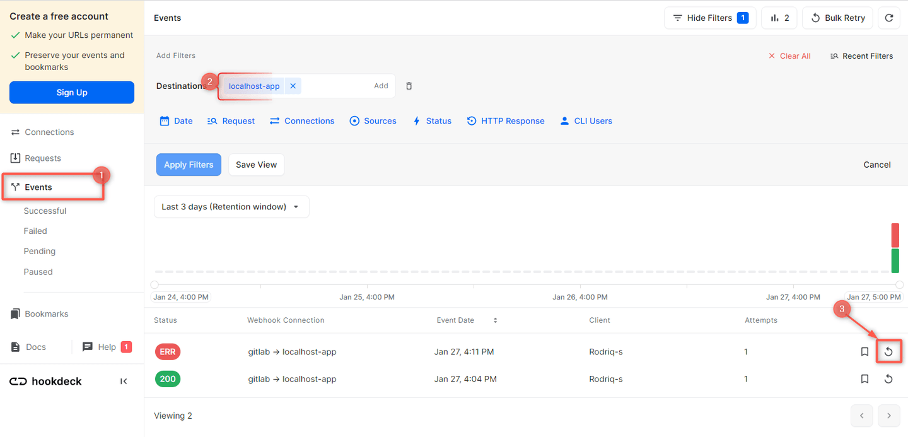This screenshot has width=908, height=437.
Task: Retry the 200 event manually
Action: click(x=888, y=378)
